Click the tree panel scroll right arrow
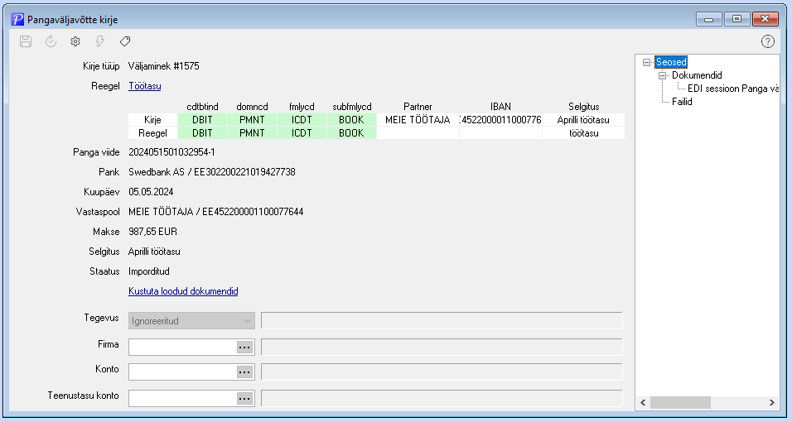Viewport: 792px width, 422px height. tap(772, 402)
